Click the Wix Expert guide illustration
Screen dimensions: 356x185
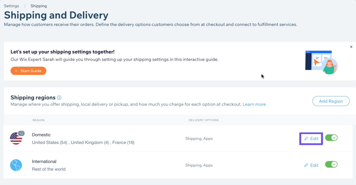click(x=321, y=62)
